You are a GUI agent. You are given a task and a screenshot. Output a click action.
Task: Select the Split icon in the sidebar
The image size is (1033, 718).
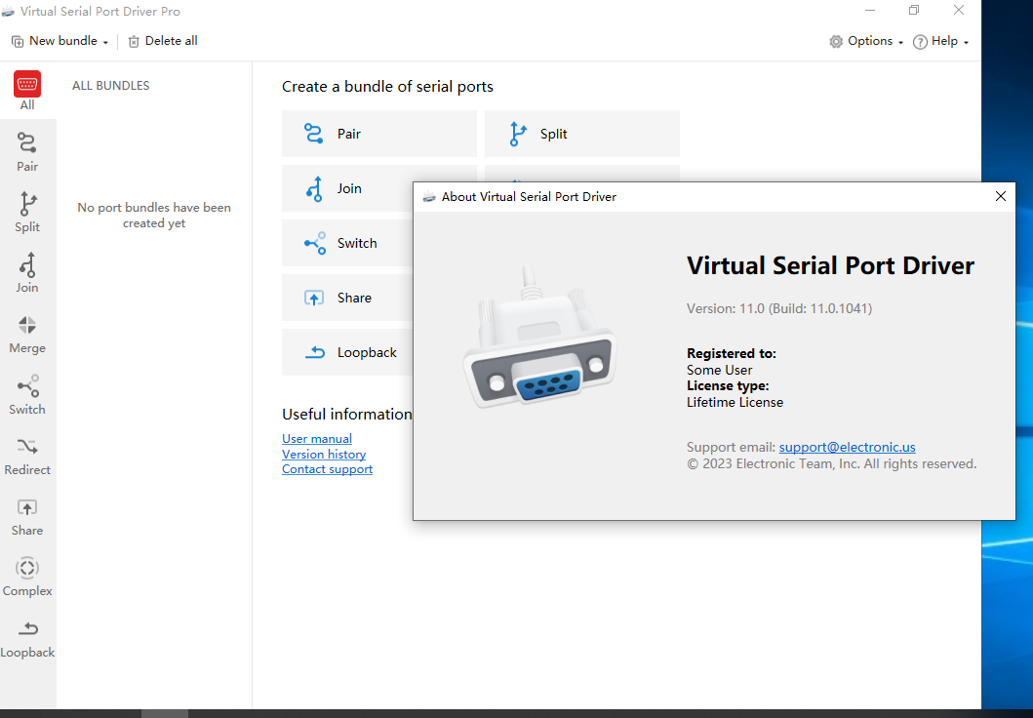[x=26, y=211]
